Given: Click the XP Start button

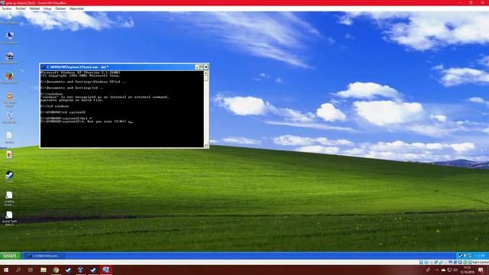Looking at the screenshot, I should (11, 256).
